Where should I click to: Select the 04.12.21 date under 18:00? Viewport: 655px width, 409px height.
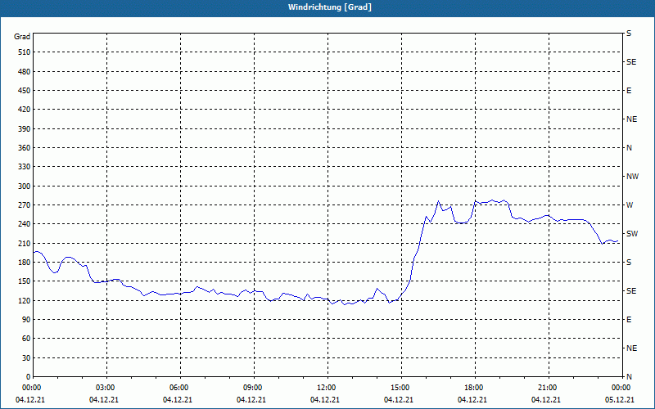tap(472, 400)
